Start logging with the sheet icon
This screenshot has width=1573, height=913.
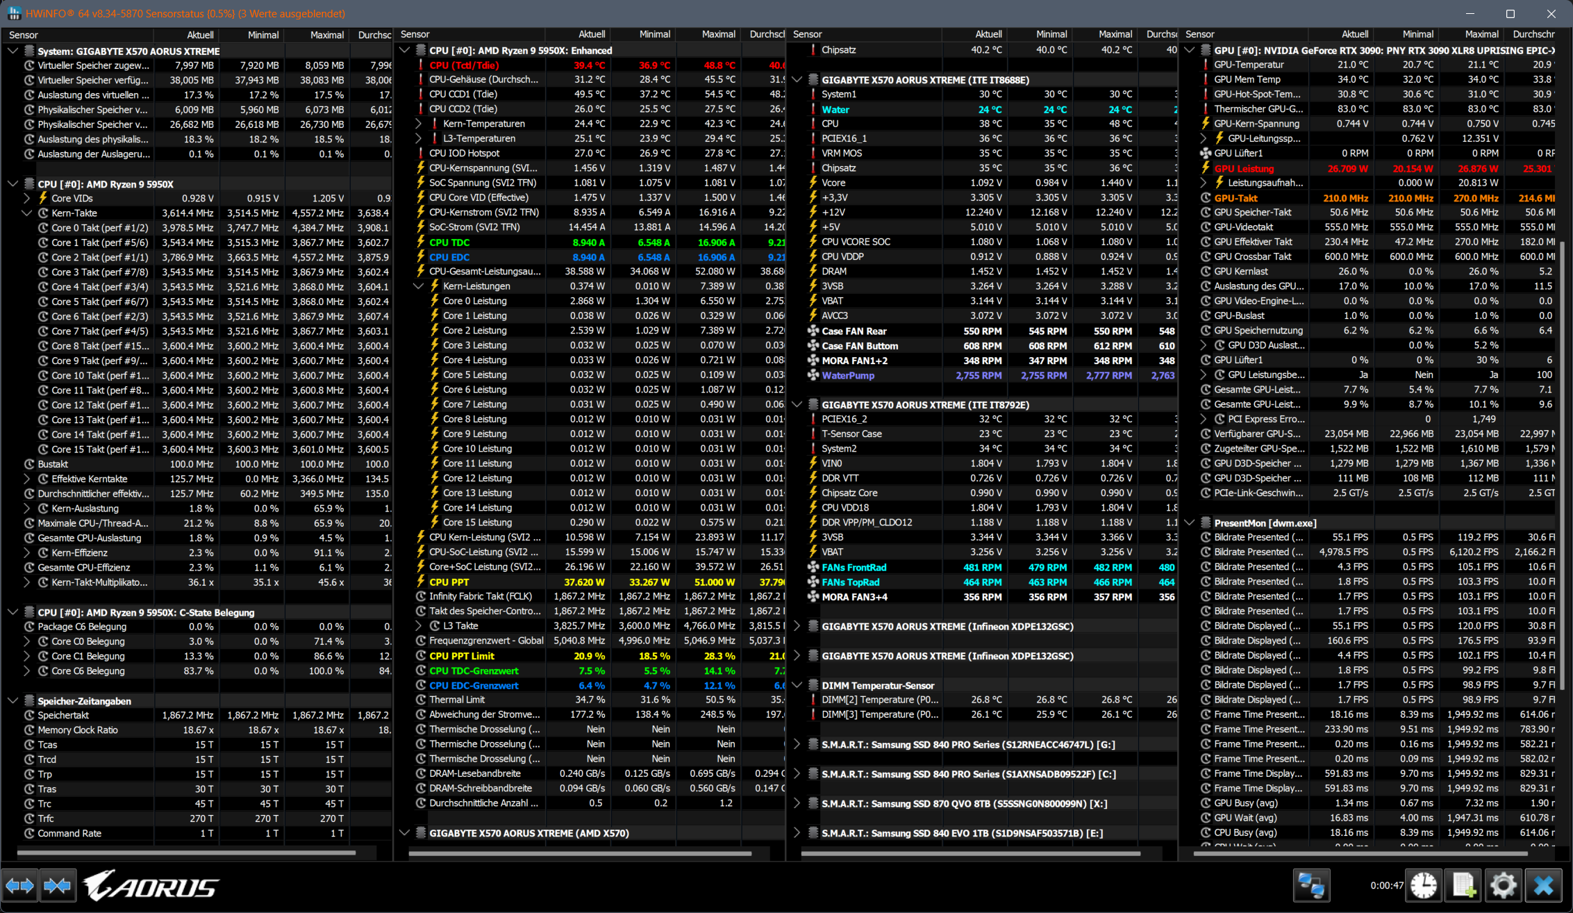[1463, 885]
